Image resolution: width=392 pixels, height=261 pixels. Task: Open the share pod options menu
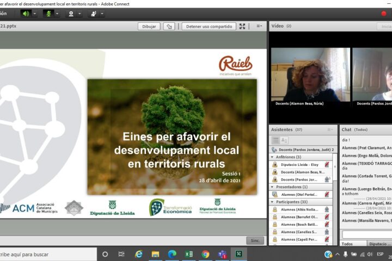tap(259, 26)
